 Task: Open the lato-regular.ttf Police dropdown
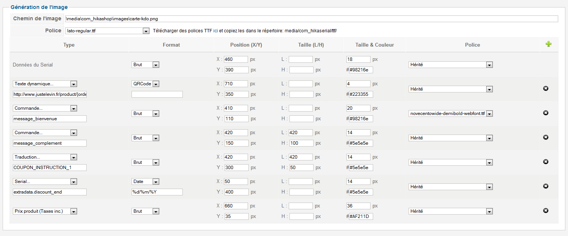click(x=146, y=31)
